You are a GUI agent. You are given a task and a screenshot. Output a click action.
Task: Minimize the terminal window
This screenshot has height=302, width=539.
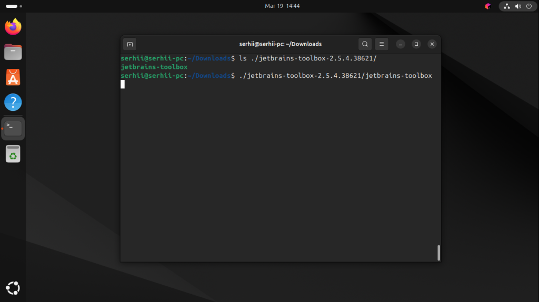[x=401, y=44]
